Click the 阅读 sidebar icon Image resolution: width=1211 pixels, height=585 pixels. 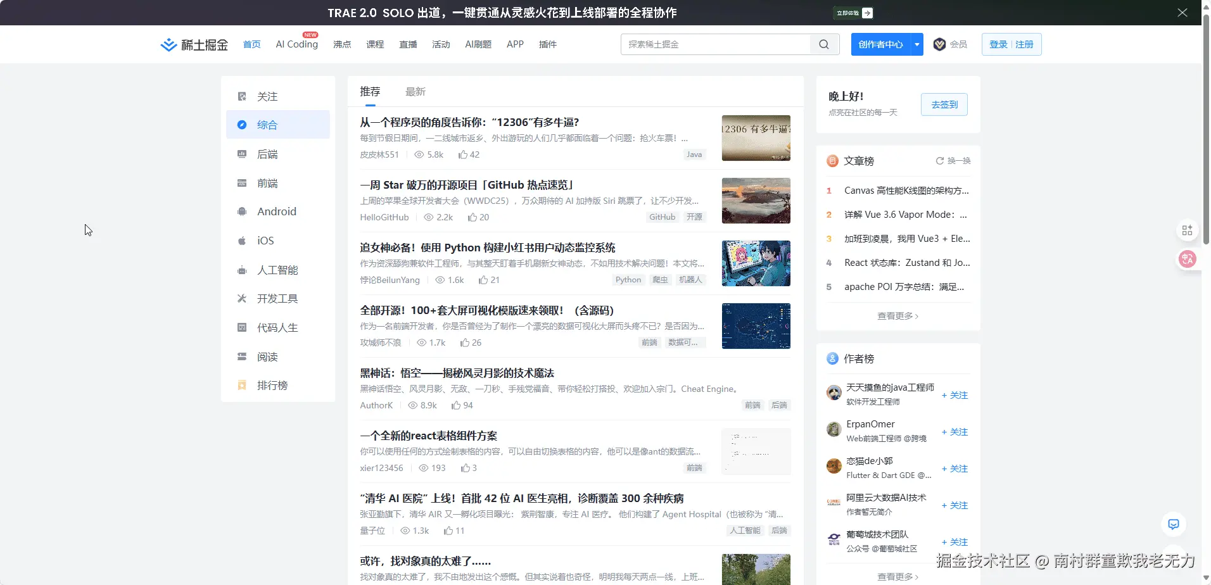242,356
